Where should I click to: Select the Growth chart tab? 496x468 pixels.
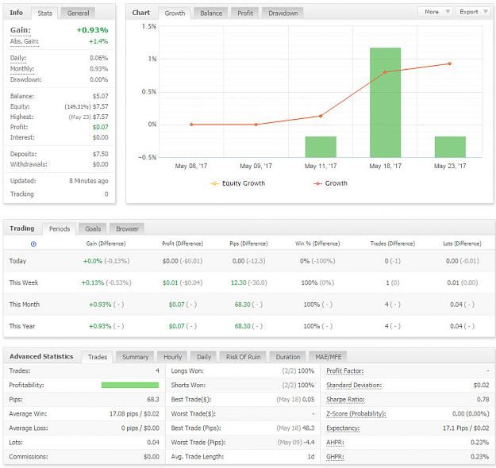point(175,13)
